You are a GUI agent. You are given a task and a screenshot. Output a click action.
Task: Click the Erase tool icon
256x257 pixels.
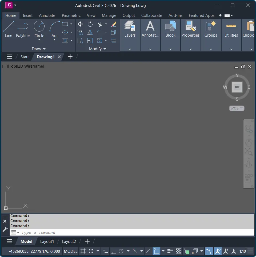[113, 24]
